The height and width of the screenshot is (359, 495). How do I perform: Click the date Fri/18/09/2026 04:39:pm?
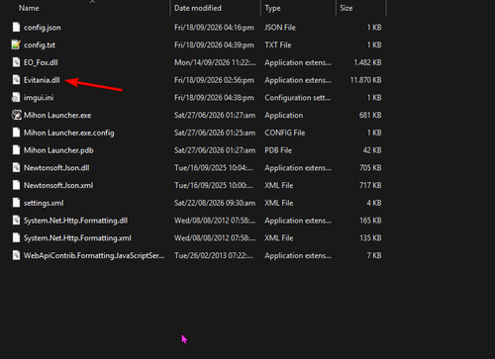tap(214, 45)
